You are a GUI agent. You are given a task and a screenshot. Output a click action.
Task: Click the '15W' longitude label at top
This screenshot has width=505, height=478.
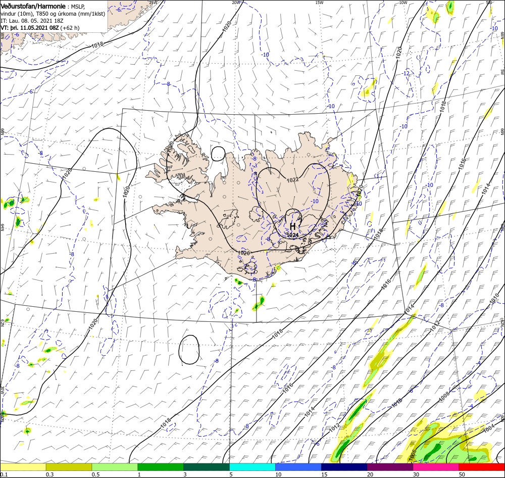pos(319,3)
